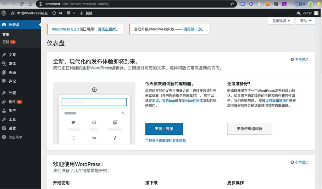Open the WordPress logo menu

point(4,13)
